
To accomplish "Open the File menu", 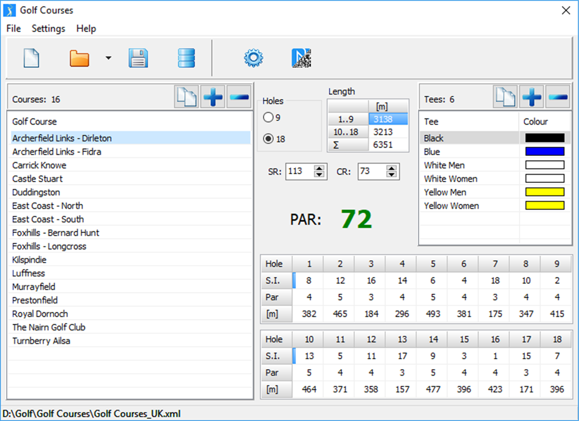I will (14, 29).
